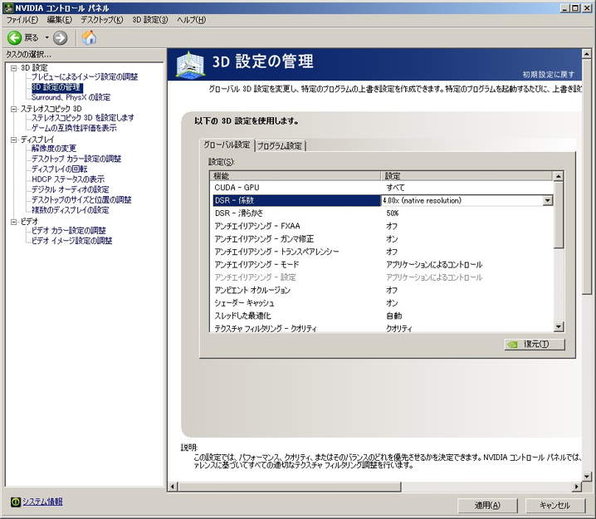
Task: Click the 3D settings header cube icon
Action: tap(190, 65)
